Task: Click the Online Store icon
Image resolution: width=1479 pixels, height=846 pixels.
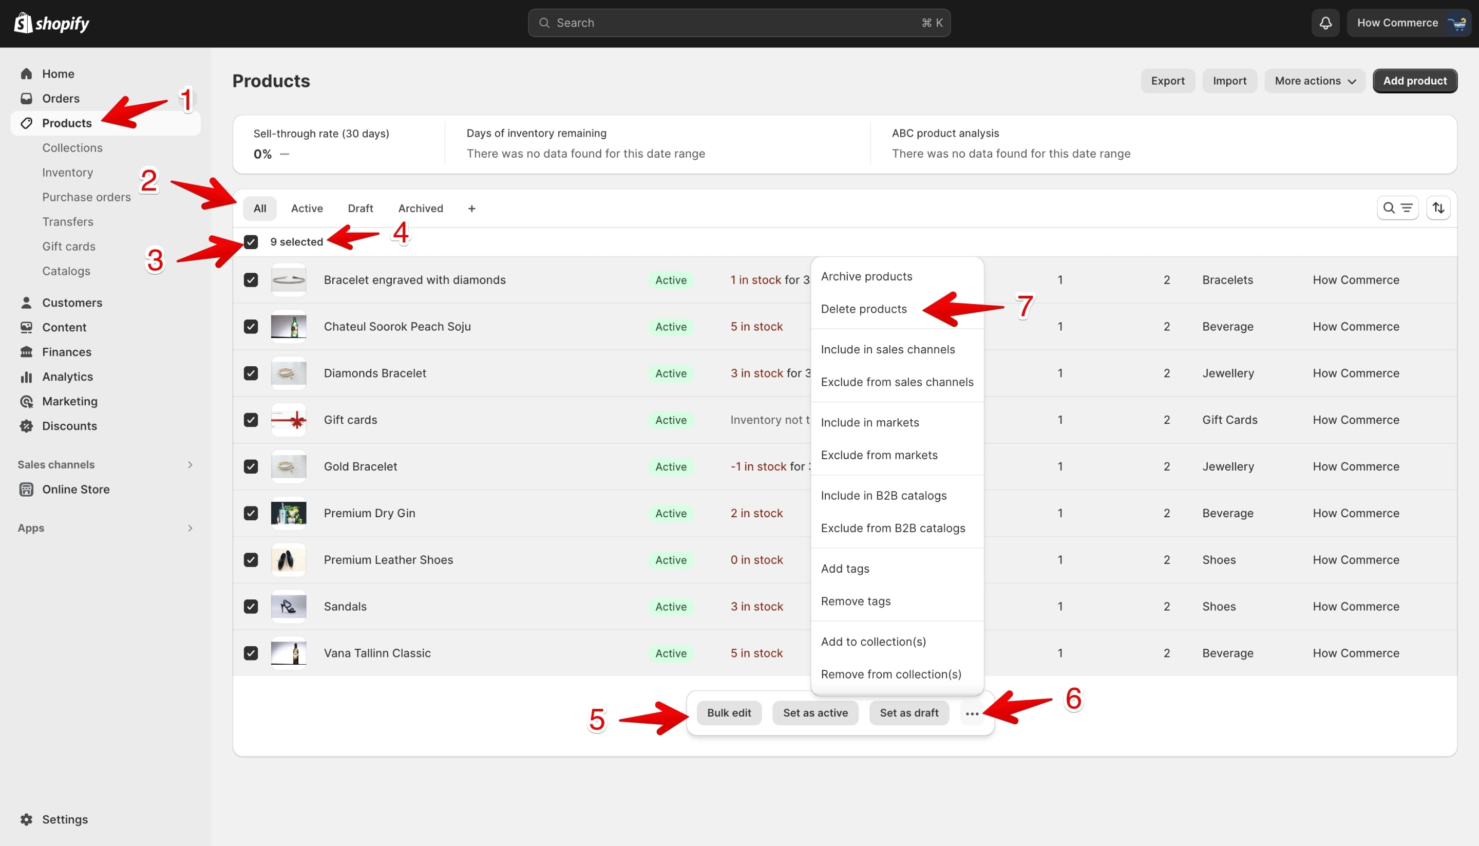Action: (26, 489)
